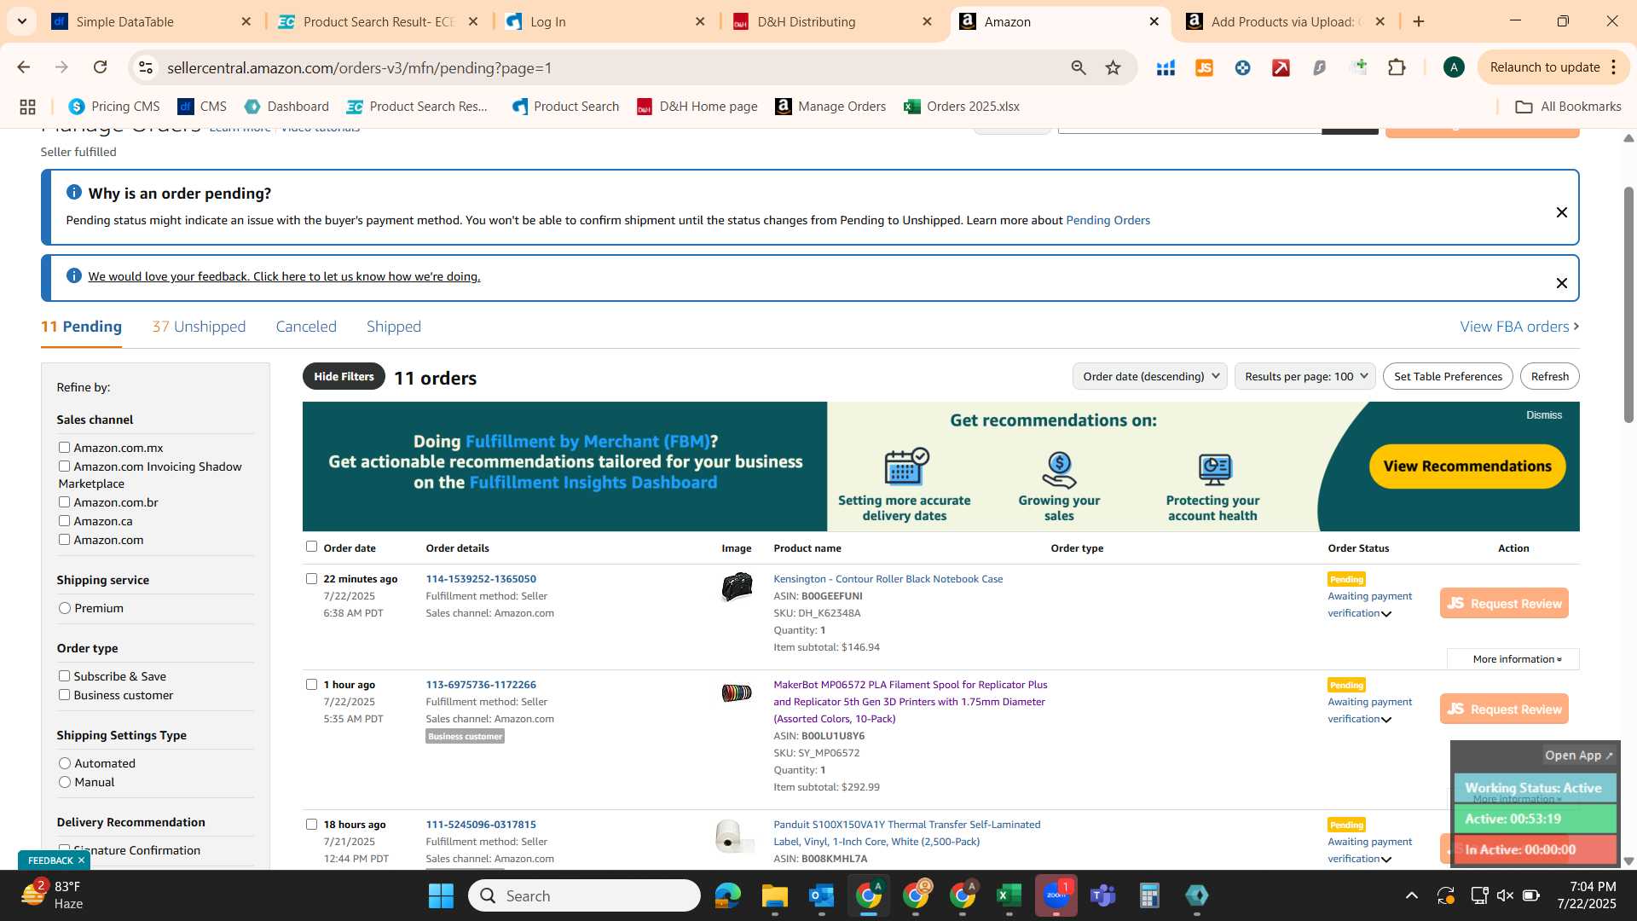Switch to the Simple DataTable browser tab
The image size is (1637, 921).
[151, 21]
